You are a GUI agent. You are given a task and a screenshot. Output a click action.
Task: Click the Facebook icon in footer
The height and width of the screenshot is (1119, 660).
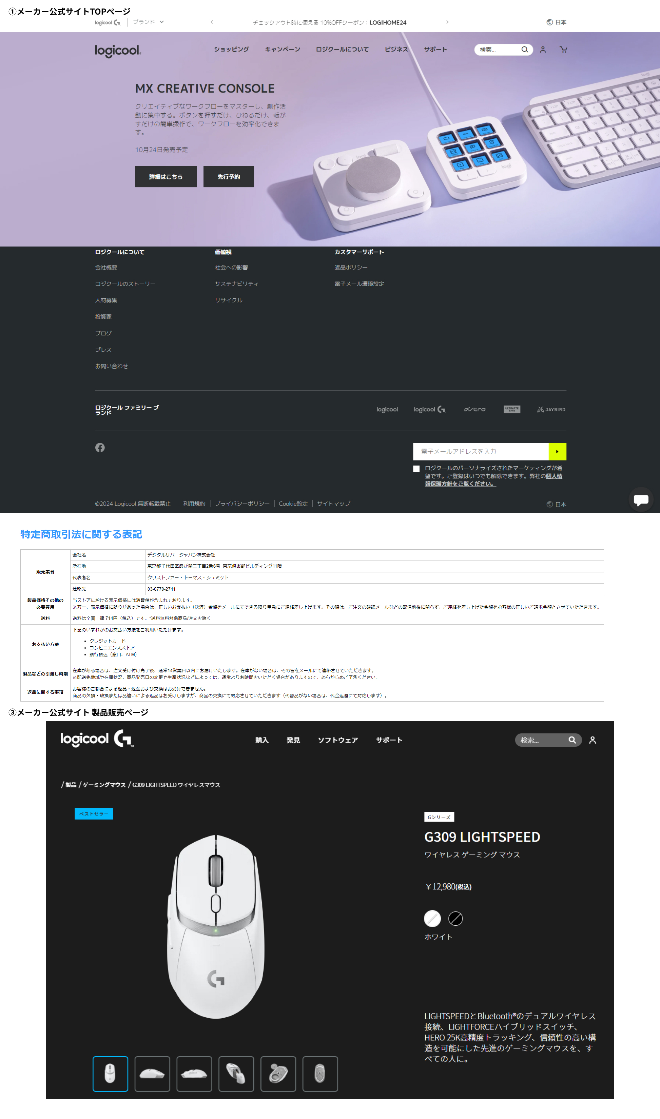pos(100,447)
